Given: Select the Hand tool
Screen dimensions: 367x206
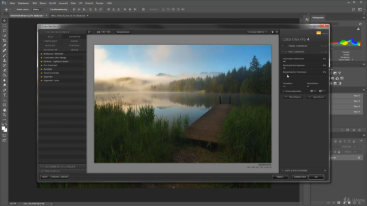Looking at the screenshot, I should 5,110.
